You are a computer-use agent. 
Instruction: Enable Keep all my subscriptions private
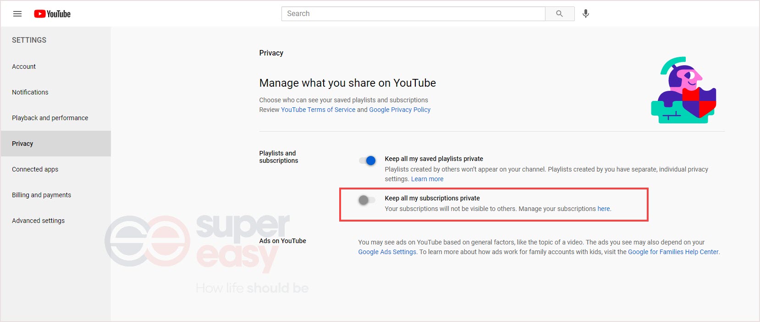click(x=367, y=200)
